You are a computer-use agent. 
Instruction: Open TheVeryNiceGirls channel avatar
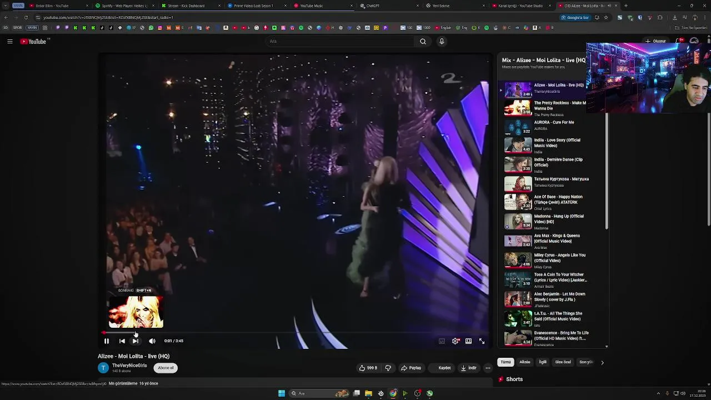tap(103, 368)
